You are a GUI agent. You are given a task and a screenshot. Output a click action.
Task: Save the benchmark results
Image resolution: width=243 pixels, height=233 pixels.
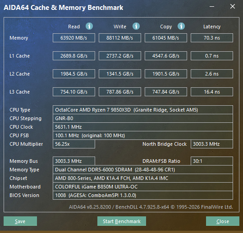click(20, 221)
